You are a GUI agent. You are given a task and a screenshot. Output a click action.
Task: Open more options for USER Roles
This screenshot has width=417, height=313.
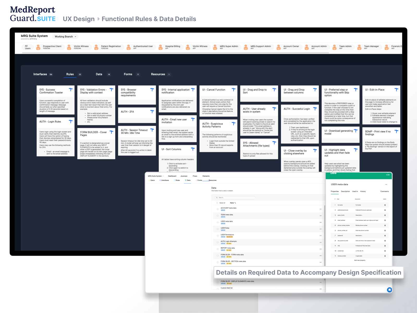pos(321,229)
